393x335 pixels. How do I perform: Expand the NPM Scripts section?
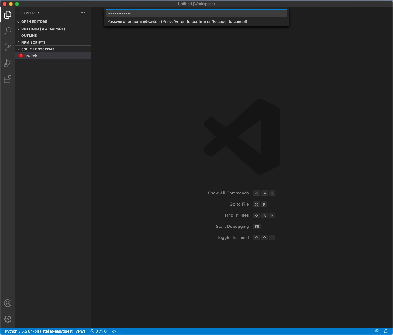pyautogui.click(x=33, y=42)
